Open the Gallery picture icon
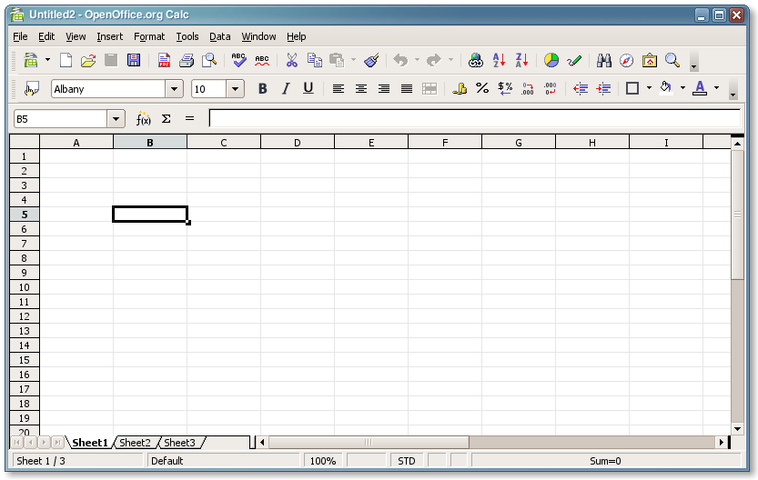 click(649, 60)
